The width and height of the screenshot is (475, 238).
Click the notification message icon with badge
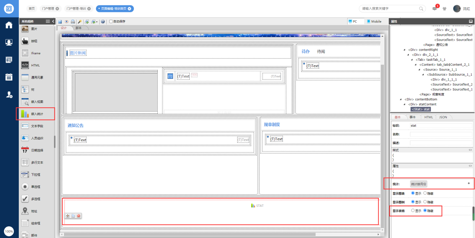tap(434, 9)
